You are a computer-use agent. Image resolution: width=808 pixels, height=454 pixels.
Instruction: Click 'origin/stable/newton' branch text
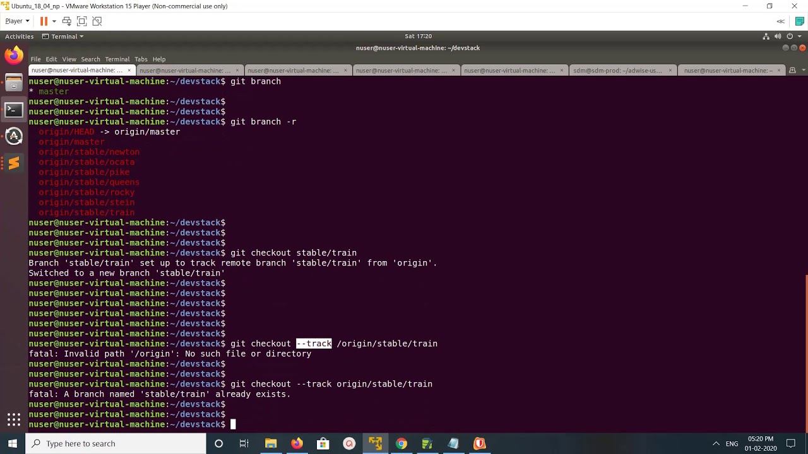tap(89, 152)
